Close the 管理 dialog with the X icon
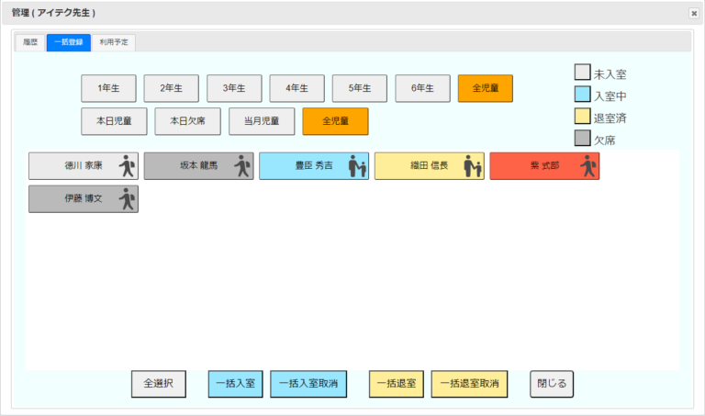The height and width of the screenshot is (416, 705). click(x=694, y=13)
